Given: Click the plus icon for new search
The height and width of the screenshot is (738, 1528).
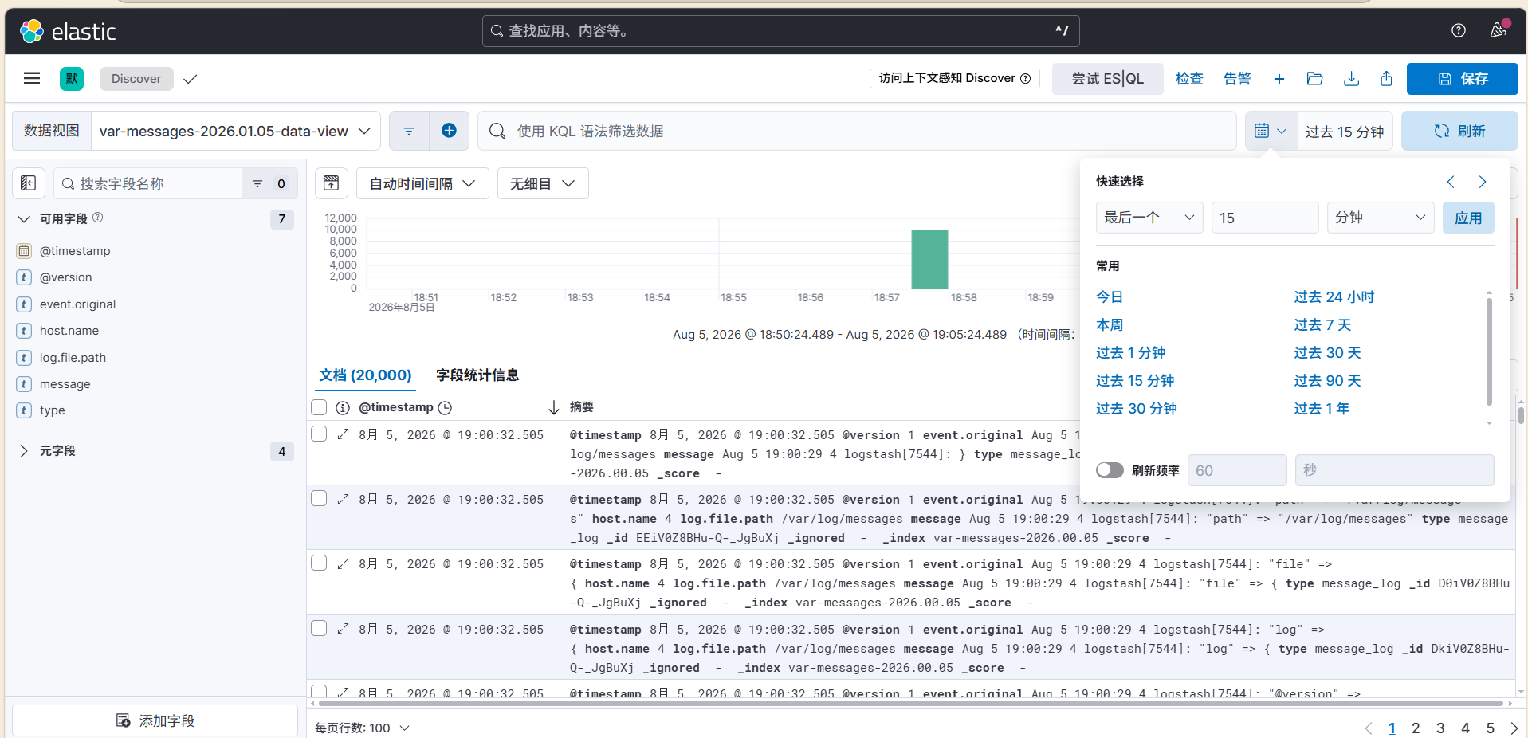Looking at the screenshot, I should [x=1279, y=79].
